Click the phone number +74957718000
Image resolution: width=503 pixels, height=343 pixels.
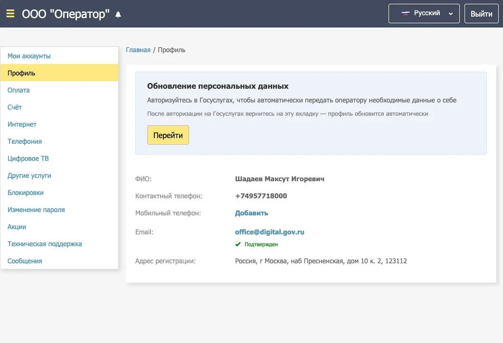pyautogui.click(x=261, y=195)
